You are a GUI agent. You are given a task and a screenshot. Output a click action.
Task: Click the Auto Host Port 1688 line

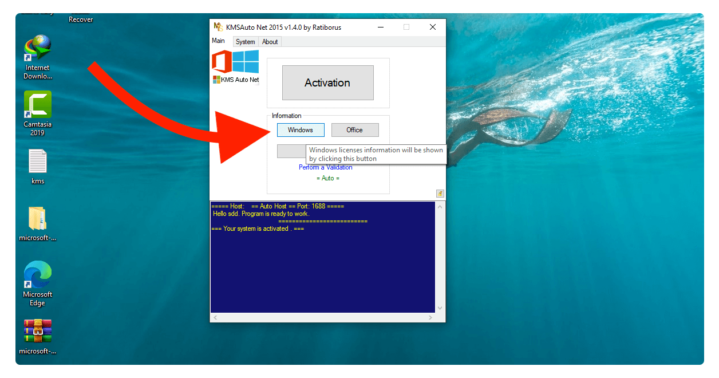click(278, 206)
